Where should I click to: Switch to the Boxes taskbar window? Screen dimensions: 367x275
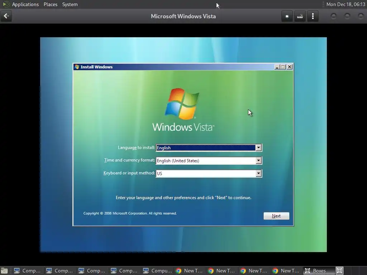tap(319, 271)
